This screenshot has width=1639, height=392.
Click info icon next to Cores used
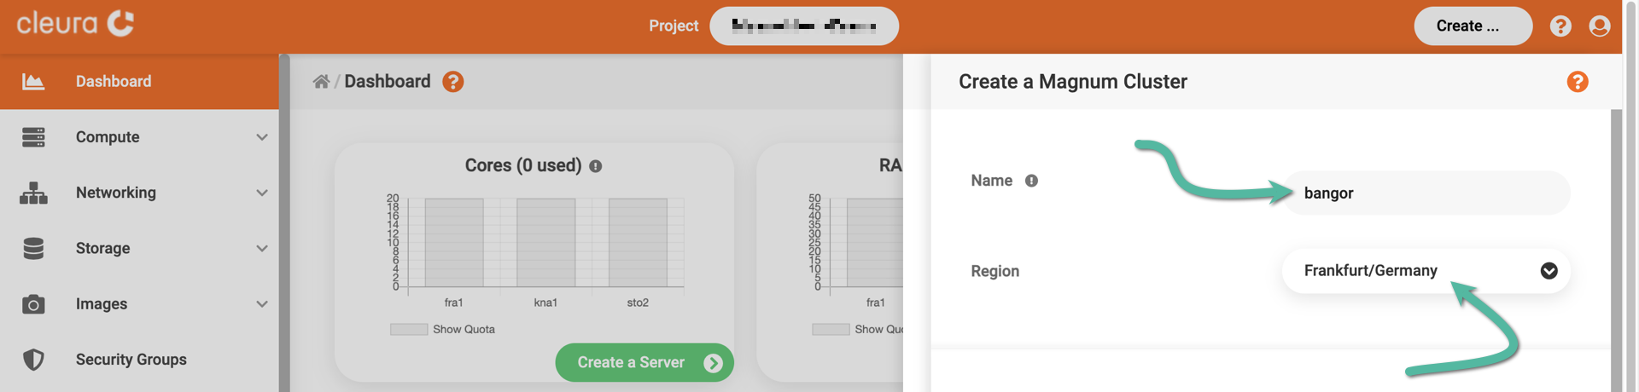click(596, 166)
